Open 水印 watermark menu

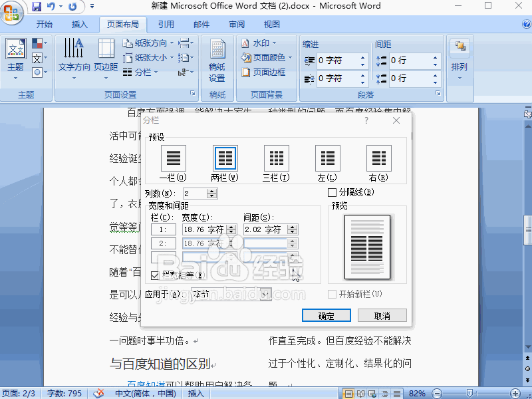pyautogui.click(x=259, y=43)
